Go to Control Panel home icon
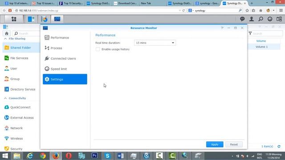This screenshot has width=285, height=160. tap(7, 34)
